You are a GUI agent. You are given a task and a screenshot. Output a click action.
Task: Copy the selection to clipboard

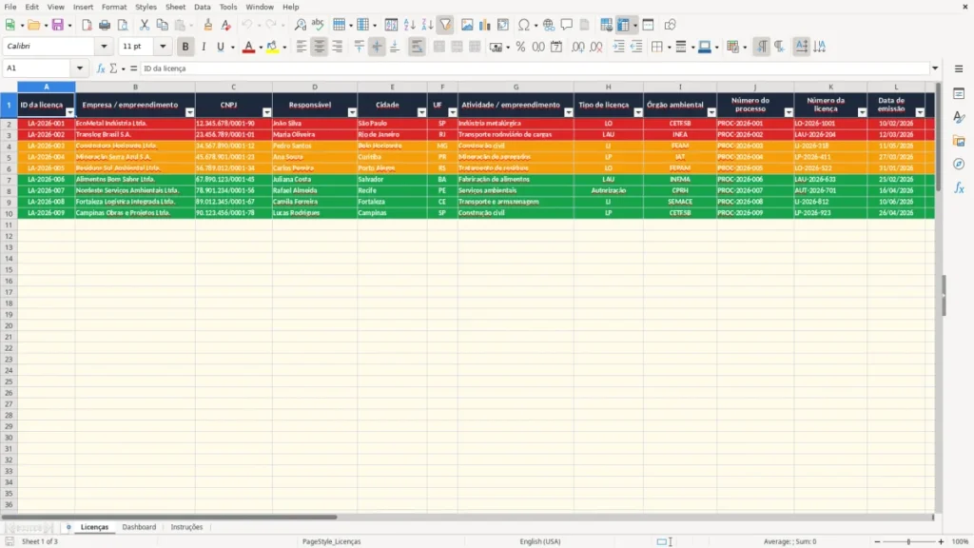coord(162,25)
